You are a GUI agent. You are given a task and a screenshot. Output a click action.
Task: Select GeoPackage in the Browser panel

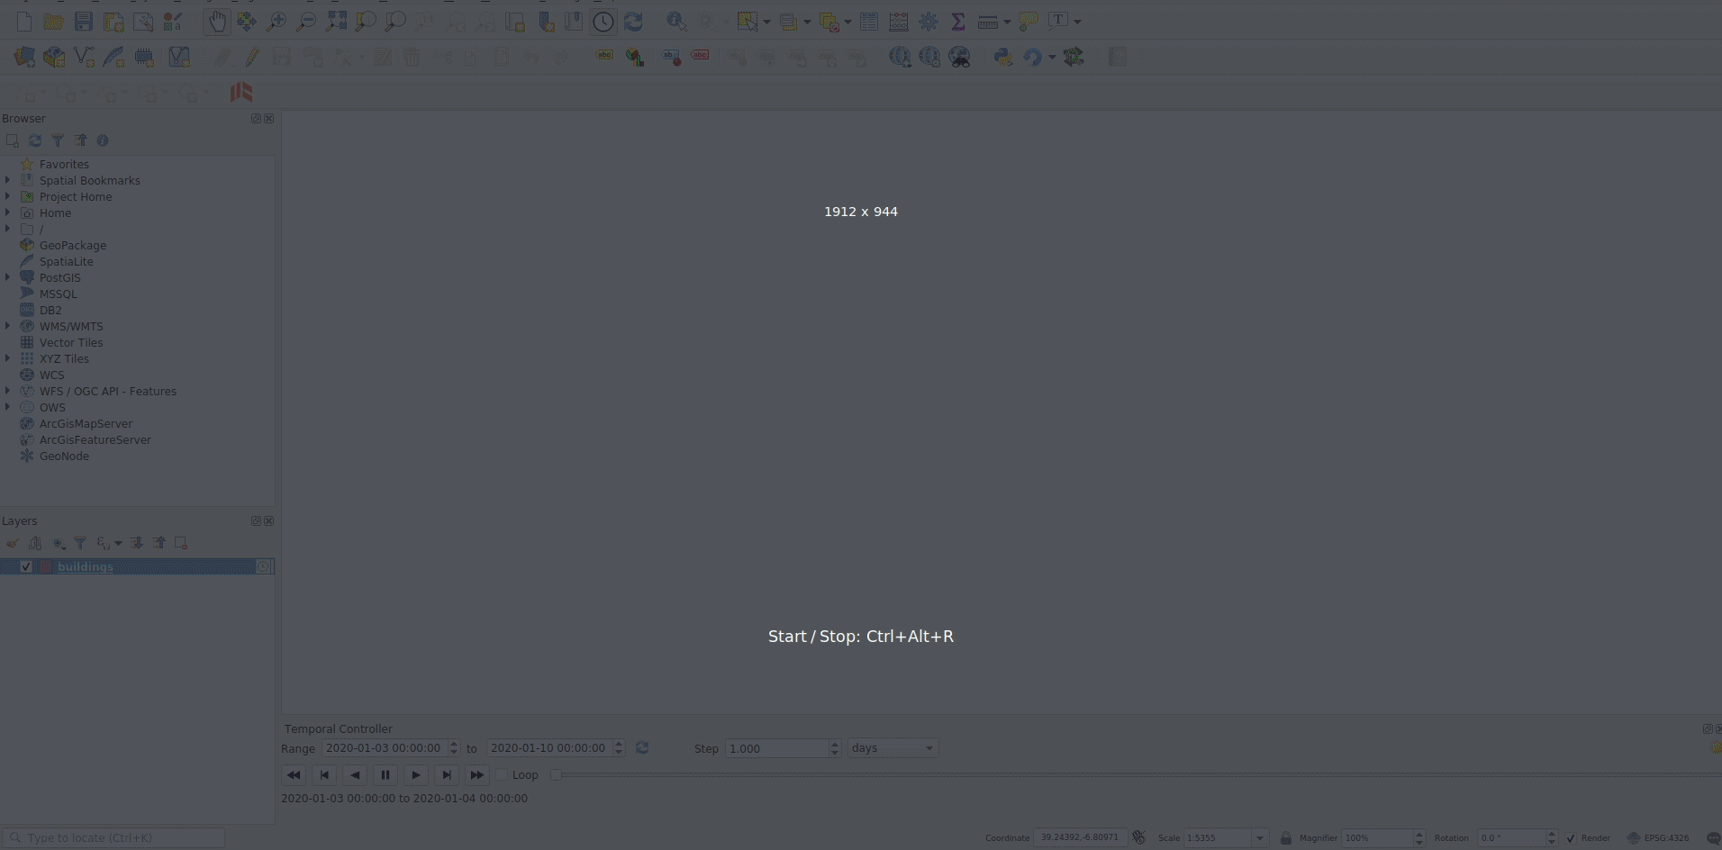[72, 245]
